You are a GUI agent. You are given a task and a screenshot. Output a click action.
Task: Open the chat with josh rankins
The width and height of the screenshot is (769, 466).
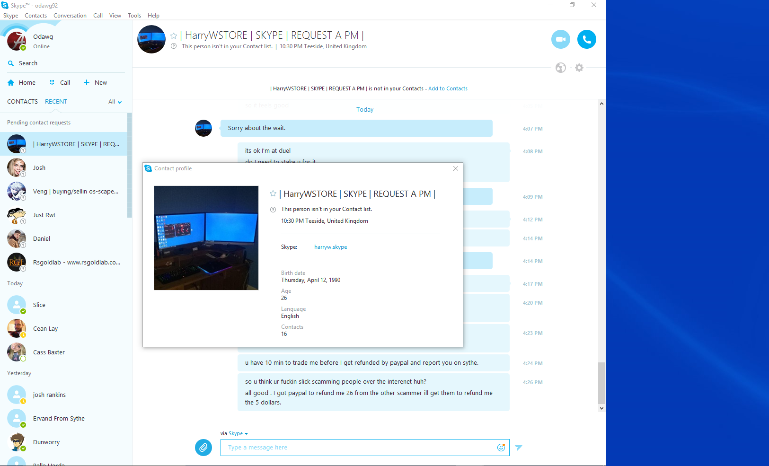[64, 395]
